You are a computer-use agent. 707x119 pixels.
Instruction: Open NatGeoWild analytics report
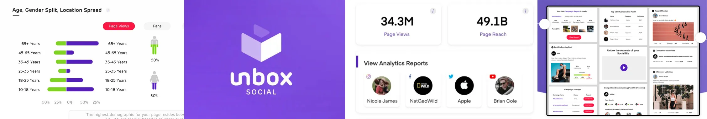[423, 90]
